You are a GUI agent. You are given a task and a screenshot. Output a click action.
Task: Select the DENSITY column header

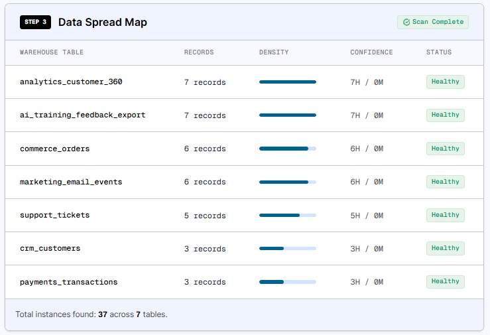[x=274, y=52]
